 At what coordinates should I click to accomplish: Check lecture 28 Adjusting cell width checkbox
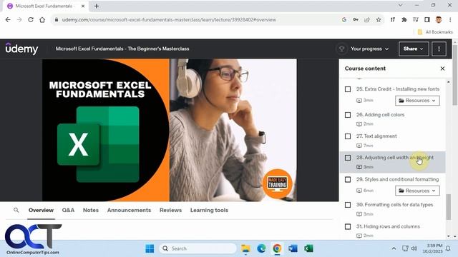tap(348, 158)
